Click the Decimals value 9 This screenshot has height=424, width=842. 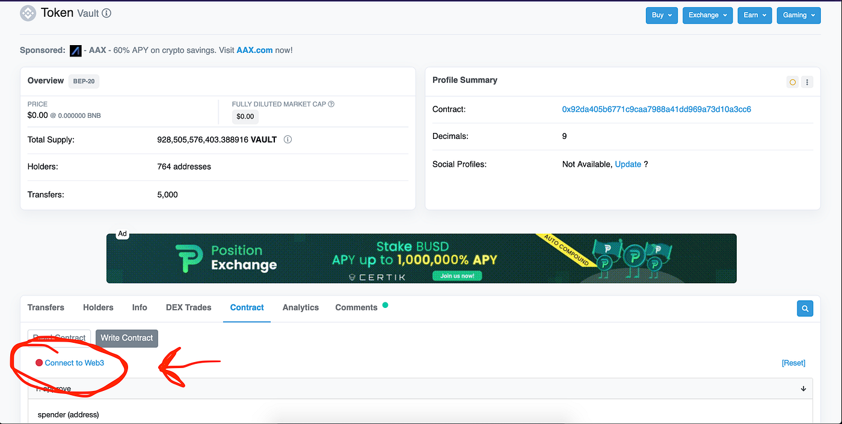564,137
